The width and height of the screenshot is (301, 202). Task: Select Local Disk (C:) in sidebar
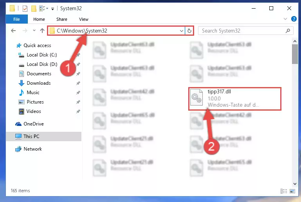click(x=42, y=55)
